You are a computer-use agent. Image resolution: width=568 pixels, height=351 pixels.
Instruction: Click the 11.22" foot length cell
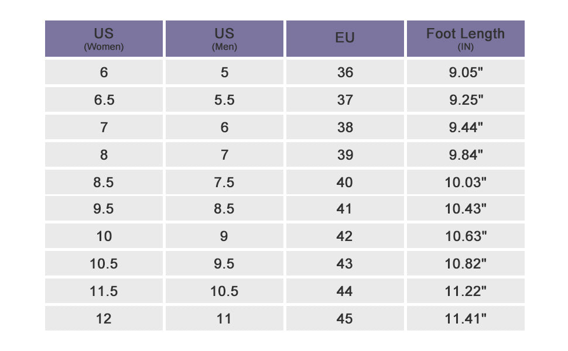coord(466,291)
